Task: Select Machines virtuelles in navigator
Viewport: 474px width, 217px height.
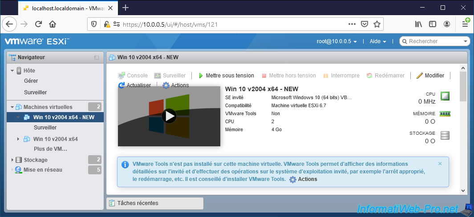Action: point(48,107)
